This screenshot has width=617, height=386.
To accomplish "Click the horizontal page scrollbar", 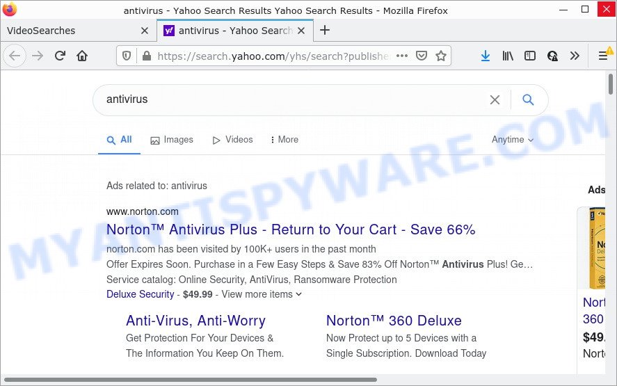I will 191,380.
